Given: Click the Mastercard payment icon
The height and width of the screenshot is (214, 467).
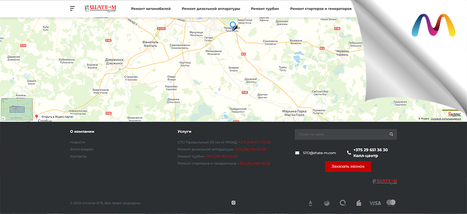Looking at the screenshot, I should coord(391,203).
